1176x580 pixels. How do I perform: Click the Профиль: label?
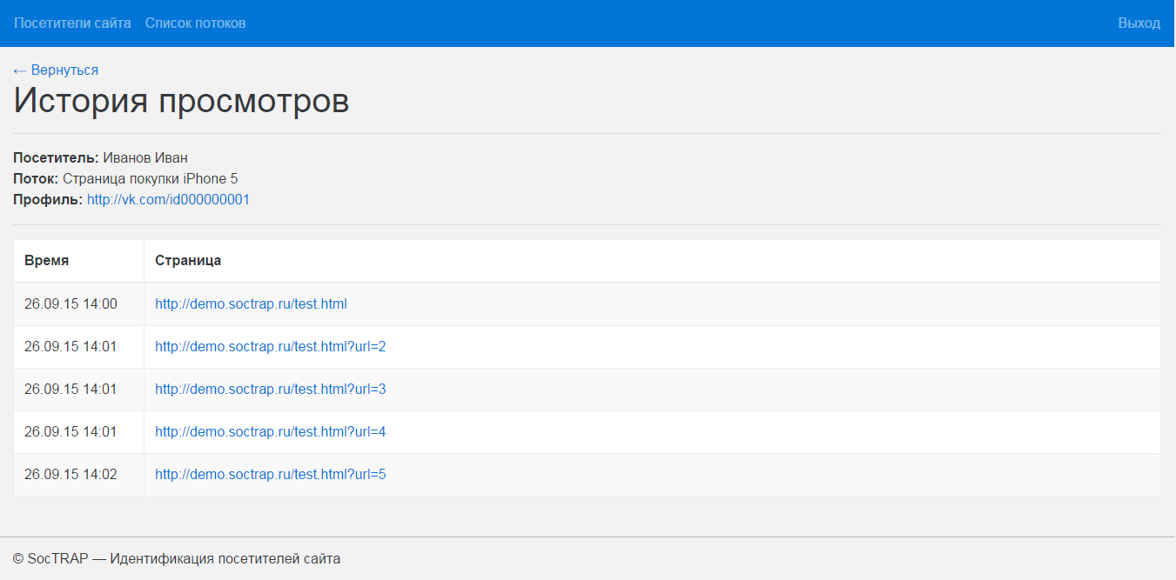coord(48,200)
